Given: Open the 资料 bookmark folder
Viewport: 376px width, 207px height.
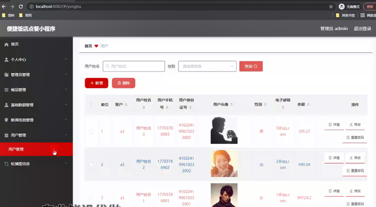Looking at the screenshot, I should click(x=8, y=15).
